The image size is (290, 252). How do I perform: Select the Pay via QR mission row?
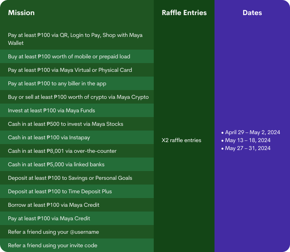click(75, 39)
